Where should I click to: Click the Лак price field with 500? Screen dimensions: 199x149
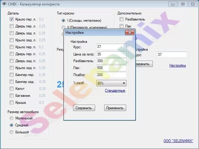(x=111, y=68)
